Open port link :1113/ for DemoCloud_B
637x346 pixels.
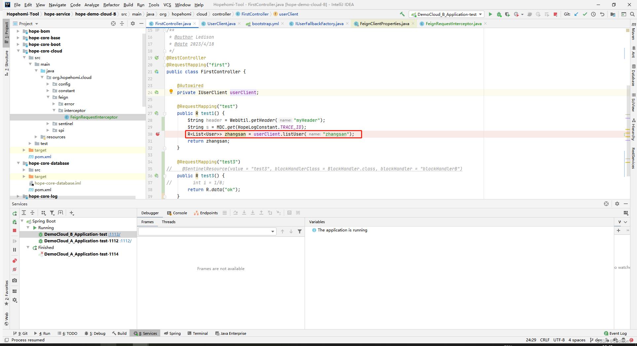pos(114,234)
